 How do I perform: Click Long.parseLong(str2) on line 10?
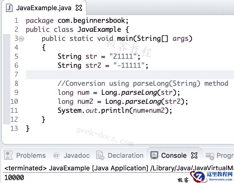(145, 102)
